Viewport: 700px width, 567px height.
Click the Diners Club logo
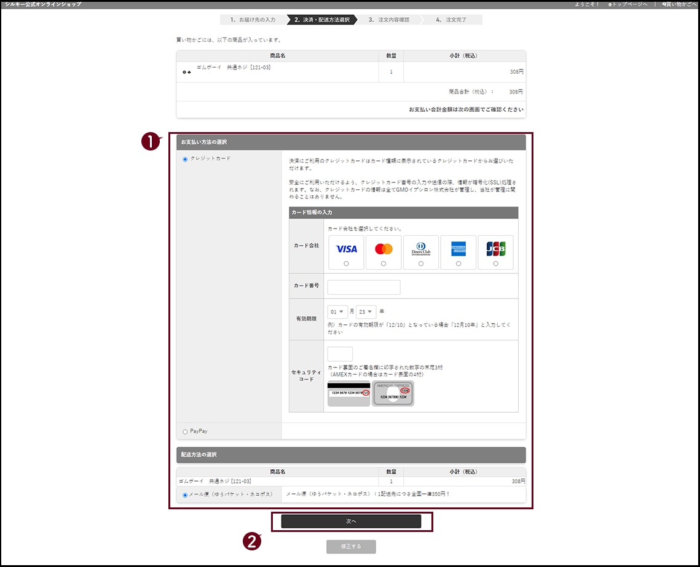coord(421,249)
